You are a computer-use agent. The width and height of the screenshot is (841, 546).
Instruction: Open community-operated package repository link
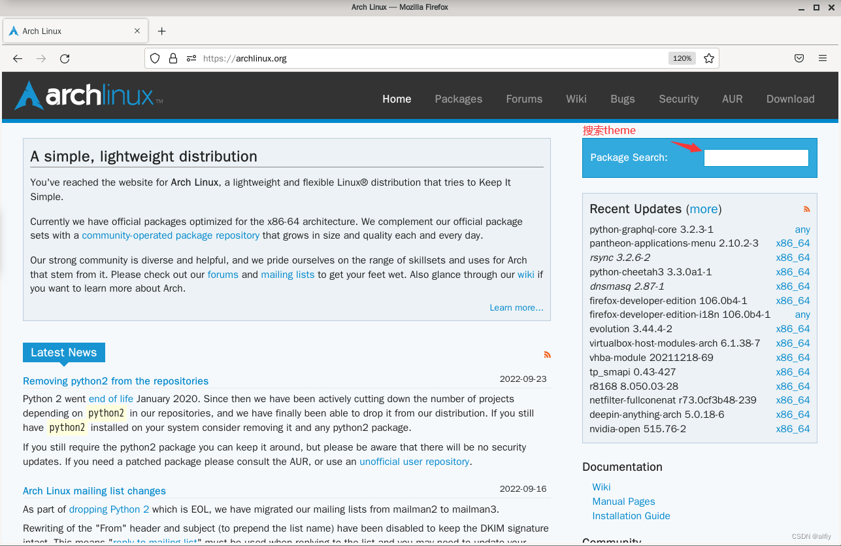(x=171, y=235)
